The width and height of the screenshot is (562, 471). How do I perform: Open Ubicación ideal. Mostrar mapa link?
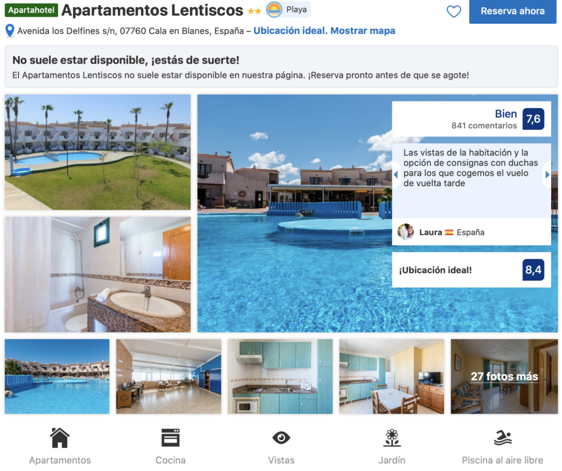[x=324, y=31]
